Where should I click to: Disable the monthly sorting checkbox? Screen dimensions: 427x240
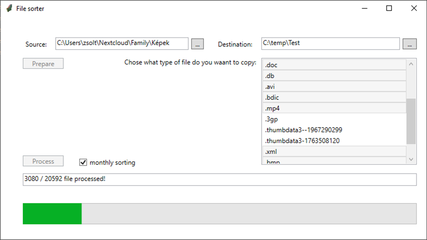click(83, 163)
